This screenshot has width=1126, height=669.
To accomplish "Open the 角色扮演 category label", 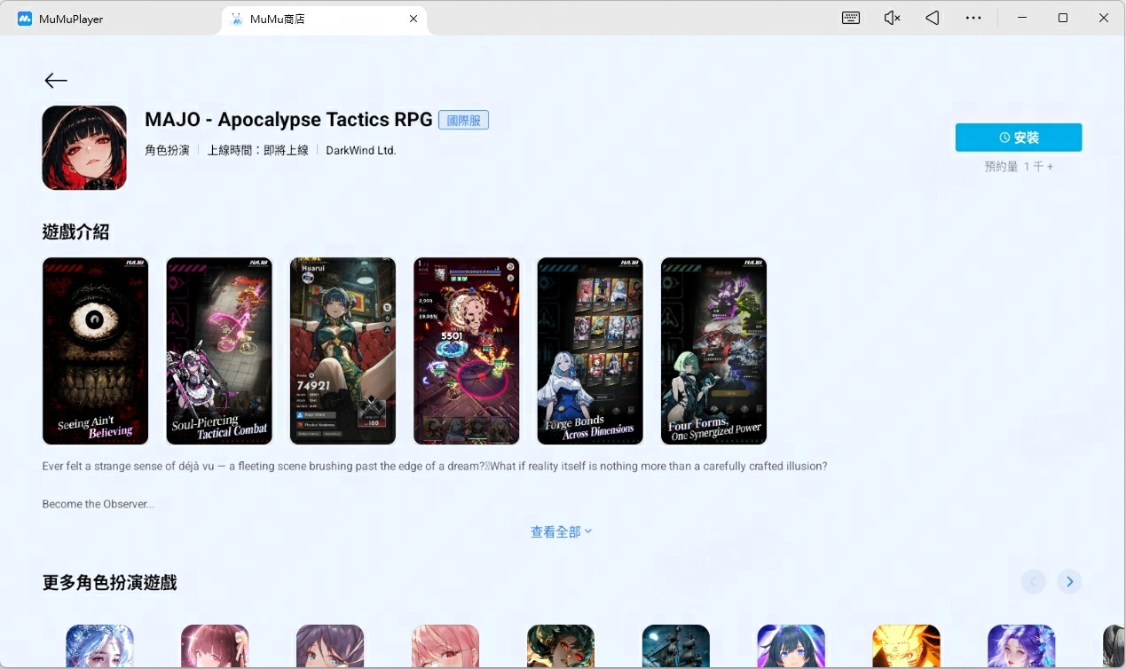I will (x=168, y=151).
